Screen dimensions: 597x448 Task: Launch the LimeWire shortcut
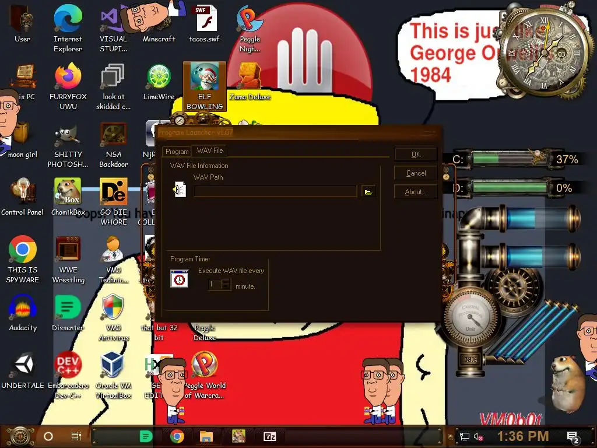point(159,82)
